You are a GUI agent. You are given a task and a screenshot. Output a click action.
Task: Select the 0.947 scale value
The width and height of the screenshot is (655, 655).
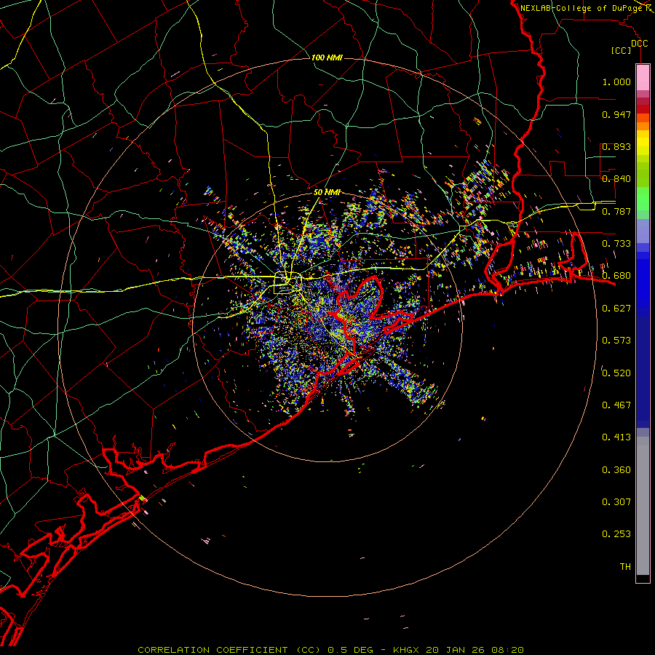pos(616,114)
